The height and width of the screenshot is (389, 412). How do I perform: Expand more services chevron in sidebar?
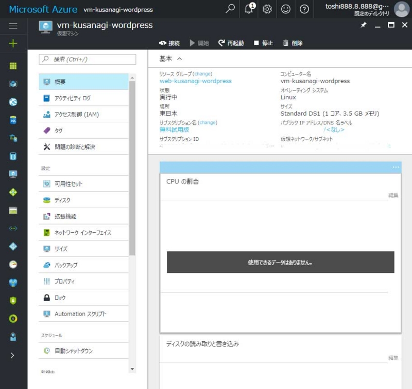12,356
